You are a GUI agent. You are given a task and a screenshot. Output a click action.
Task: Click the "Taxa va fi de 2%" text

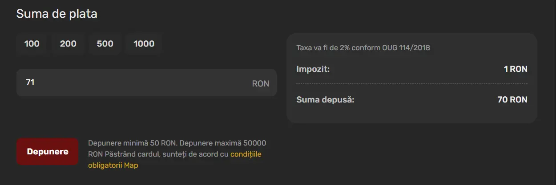pyautogui.click(x=327, y=47)
